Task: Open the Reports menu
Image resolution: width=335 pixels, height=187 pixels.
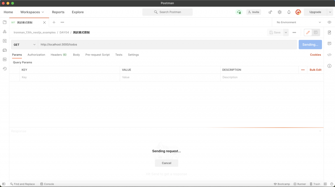Action: coord(58,12)
